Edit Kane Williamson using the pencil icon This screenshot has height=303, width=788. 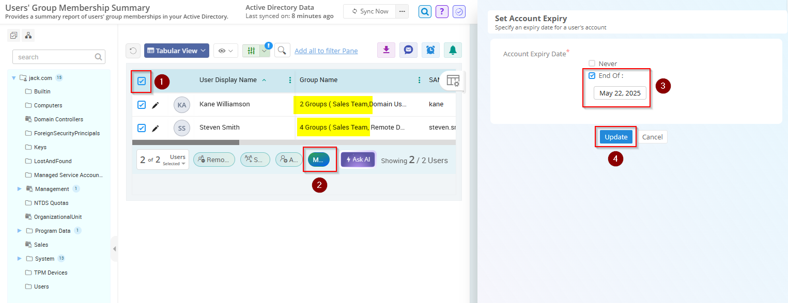click(x=157, y=104)
